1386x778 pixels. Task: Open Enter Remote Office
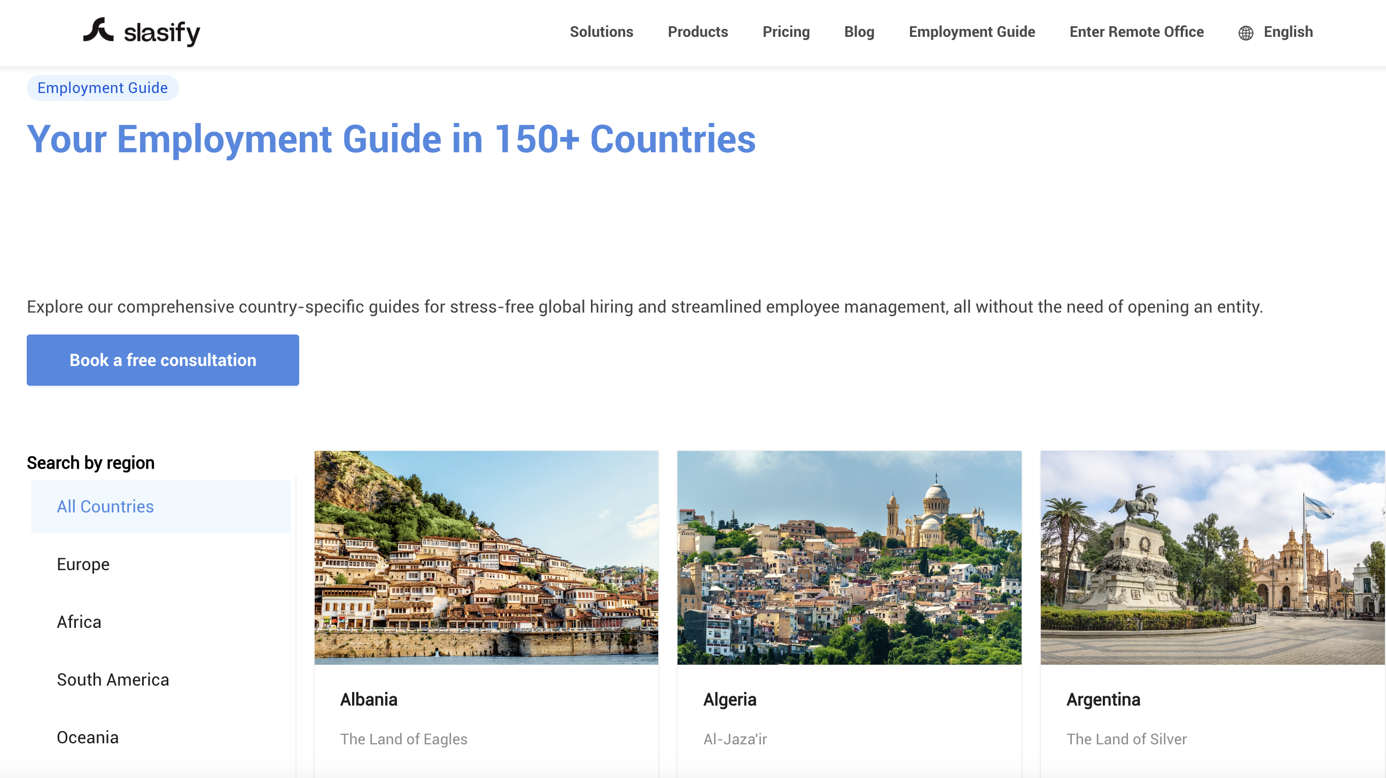click(x=1136, y=32)
